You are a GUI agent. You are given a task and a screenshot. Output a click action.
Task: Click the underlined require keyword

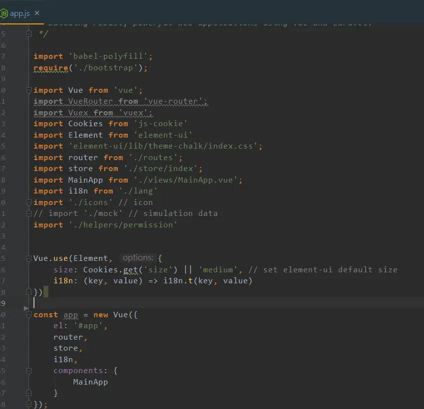click(x=51, y=68)
